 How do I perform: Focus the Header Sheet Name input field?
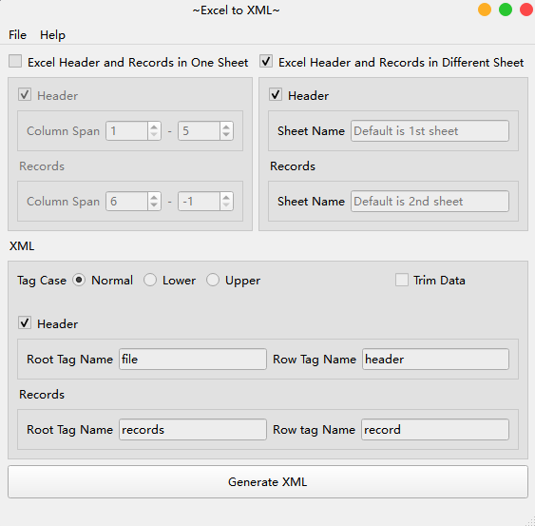pyautogui.click(x=430, y=131)
